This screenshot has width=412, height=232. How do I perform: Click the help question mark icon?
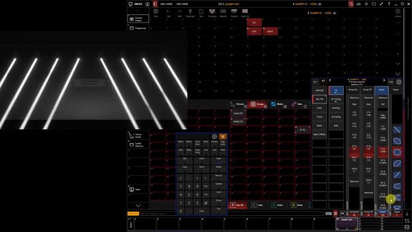pyautogui.click(x=389, y=4)
